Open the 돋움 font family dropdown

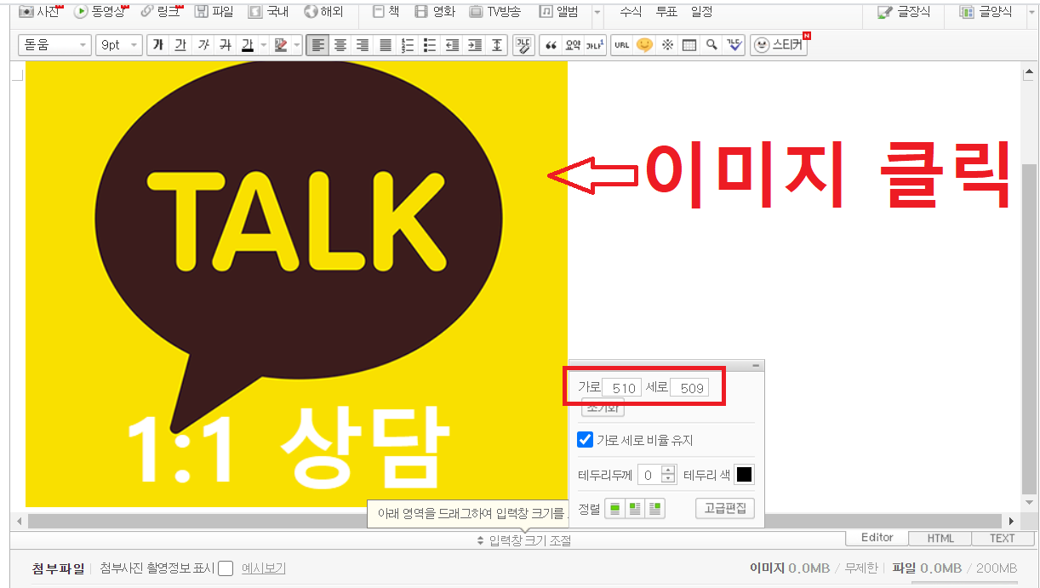pyautogui.click(x=55, y=45)
